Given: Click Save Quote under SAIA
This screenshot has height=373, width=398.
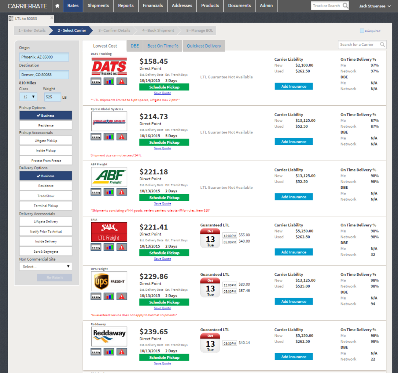Looking at the screenshot, I should (162, 259).
